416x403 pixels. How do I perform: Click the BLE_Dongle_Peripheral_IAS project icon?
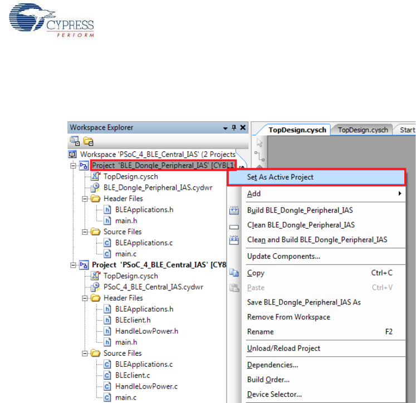[84, 166]
